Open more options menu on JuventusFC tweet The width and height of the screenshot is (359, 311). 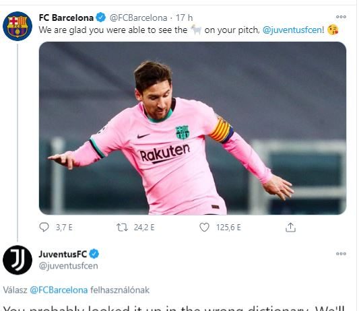(x=341, y=254)
